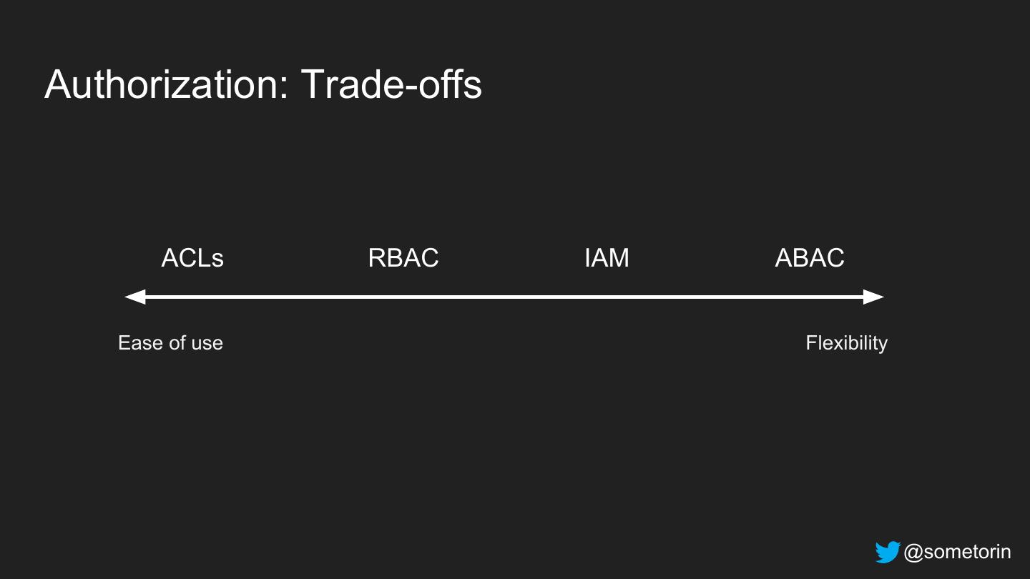Viewport: 1030px width, 579px height.
Task: Click the right arrowhead of the axis
Action: coord(874,297)
